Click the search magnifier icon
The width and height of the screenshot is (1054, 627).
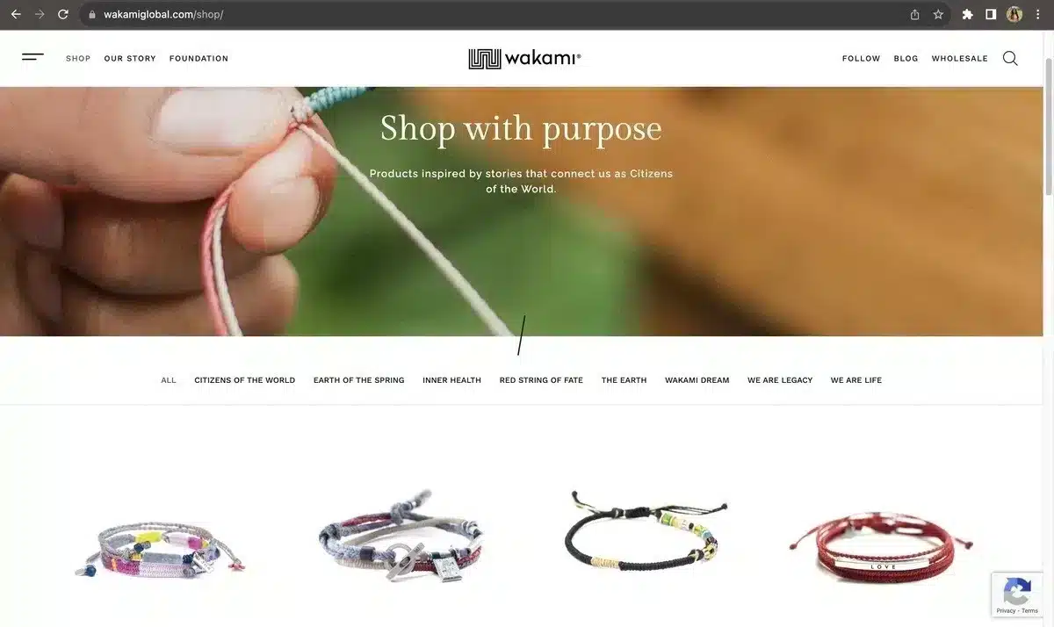1010,59
